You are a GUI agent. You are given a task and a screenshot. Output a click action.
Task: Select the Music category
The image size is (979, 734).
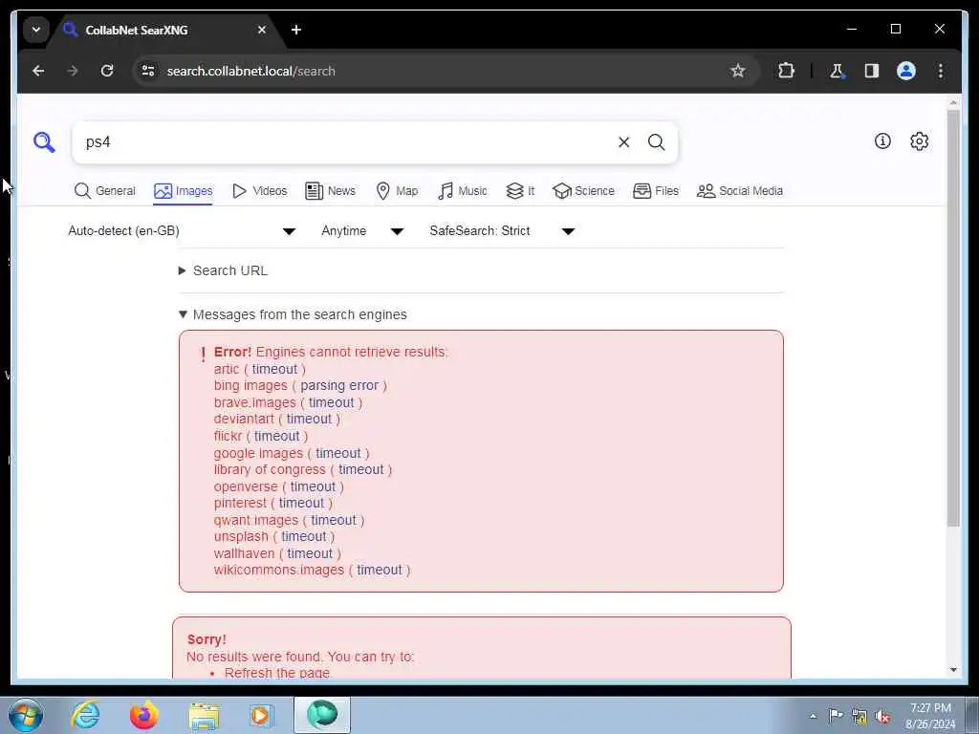pyautogui.click(x=463, y=191)
